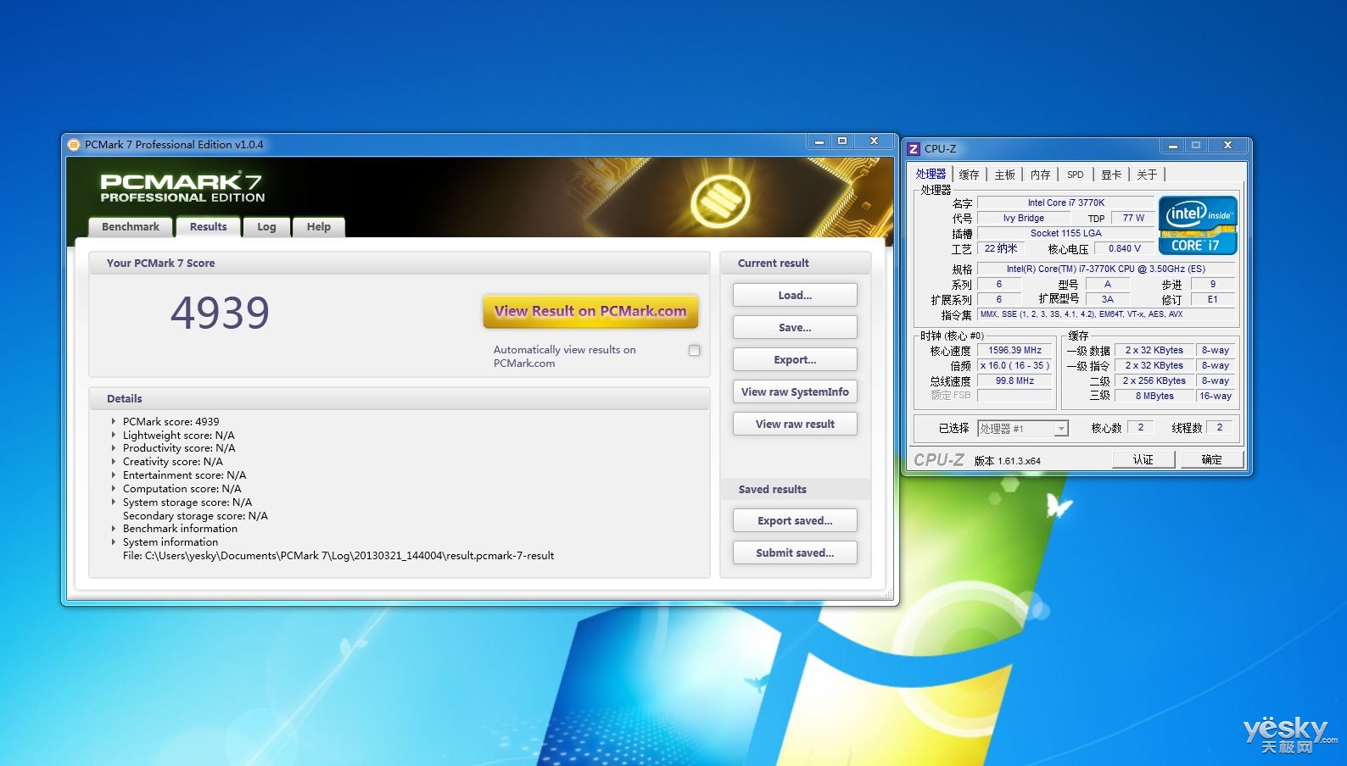Viewport: 1347px width, 766px height.
Task: Click the large 4939 score number
Action: (x=221, y=313)
